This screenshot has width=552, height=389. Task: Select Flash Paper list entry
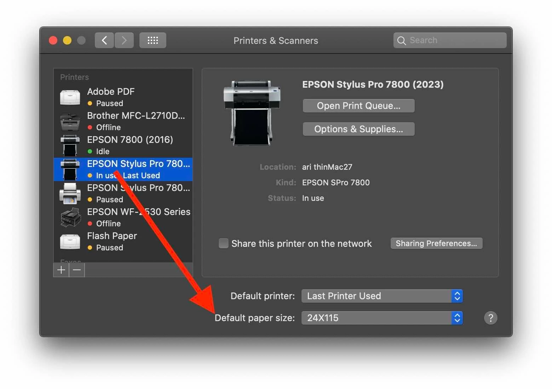pos(123,242)
